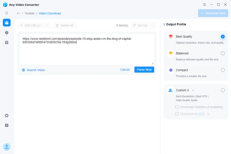Click the user account avatar
Viewport: 231px width, 154px height.
point(7,147)
